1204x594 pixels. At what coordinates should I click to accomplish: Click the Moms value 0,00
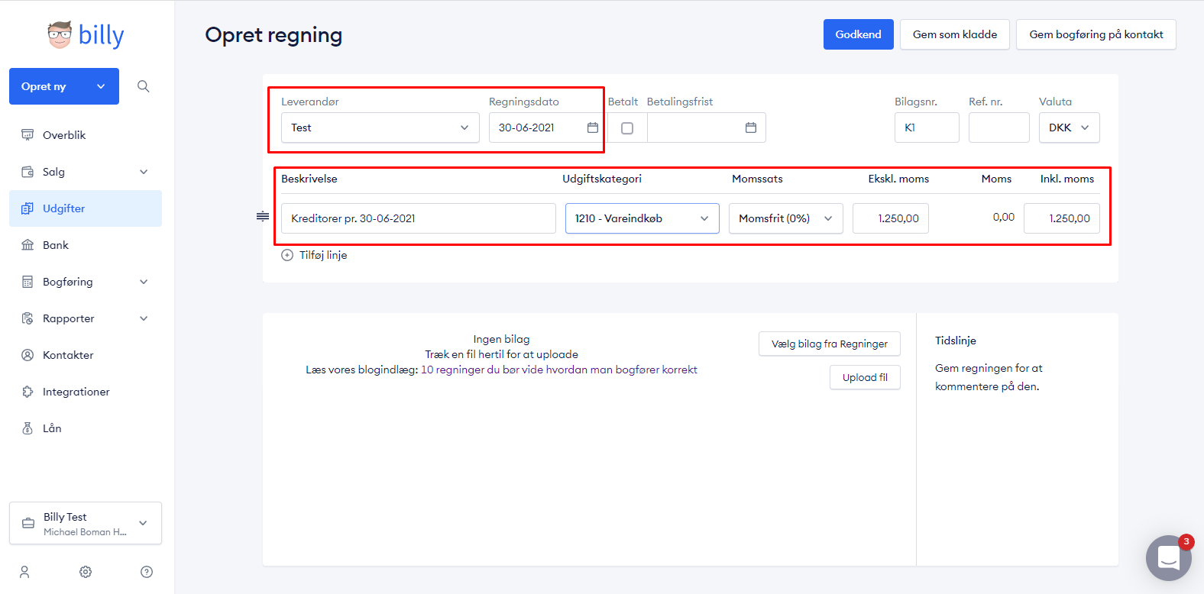[x=1004, y=217]
